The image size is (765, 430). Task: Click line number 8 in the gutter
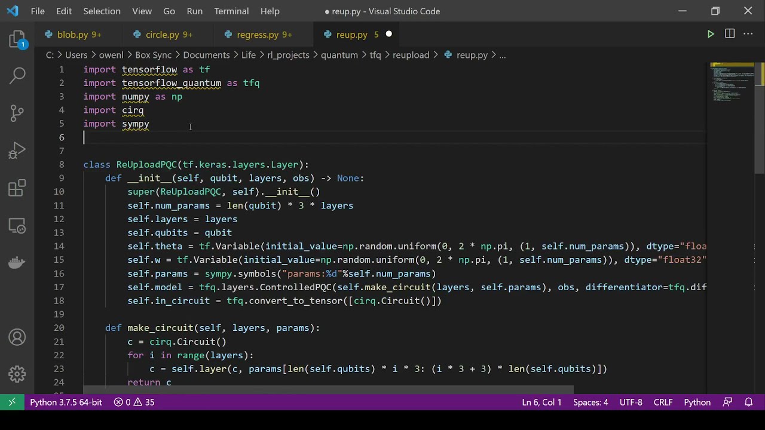pos(62,164)
